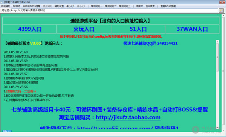This screenshot has height=137, width=226.
Task: Click the red config.ini update notice
Action: tap(111, 37)
